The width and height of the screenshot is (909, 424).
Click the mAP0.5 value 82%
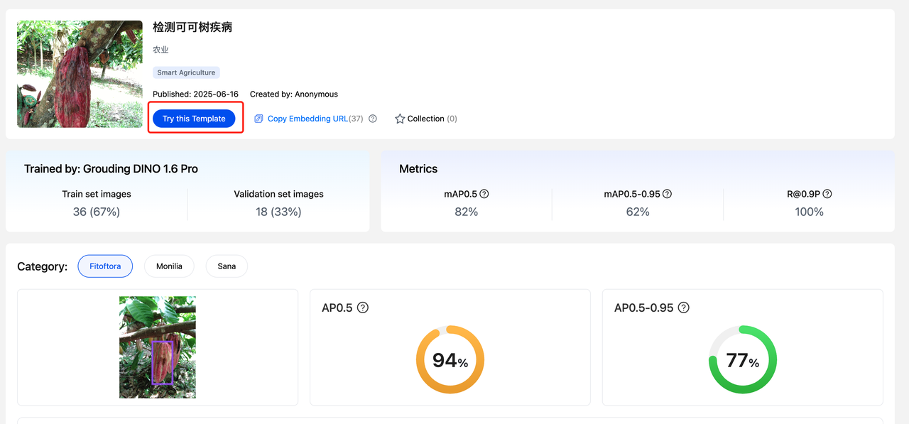466,212
